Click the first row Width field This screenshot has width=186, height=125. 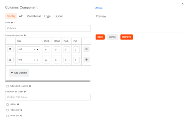coord(47,50)
